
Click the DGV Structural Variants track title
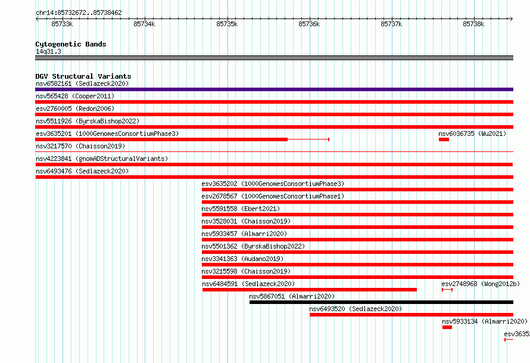83,76
